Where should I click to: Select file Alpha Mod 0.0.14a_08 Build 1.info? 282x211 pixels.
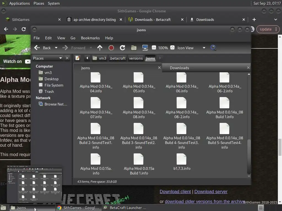[x=225, y=108]
